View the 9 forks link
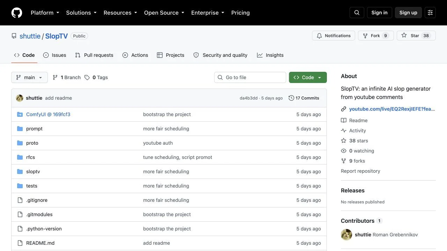Screen dimensions: 447x251 [x=353, y=161]
